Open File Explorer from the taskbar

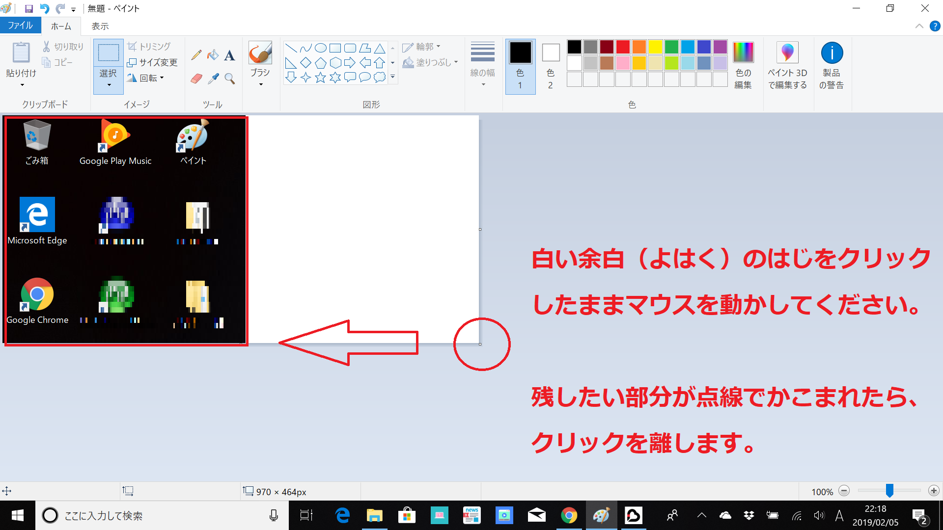(x=374, y=515)
